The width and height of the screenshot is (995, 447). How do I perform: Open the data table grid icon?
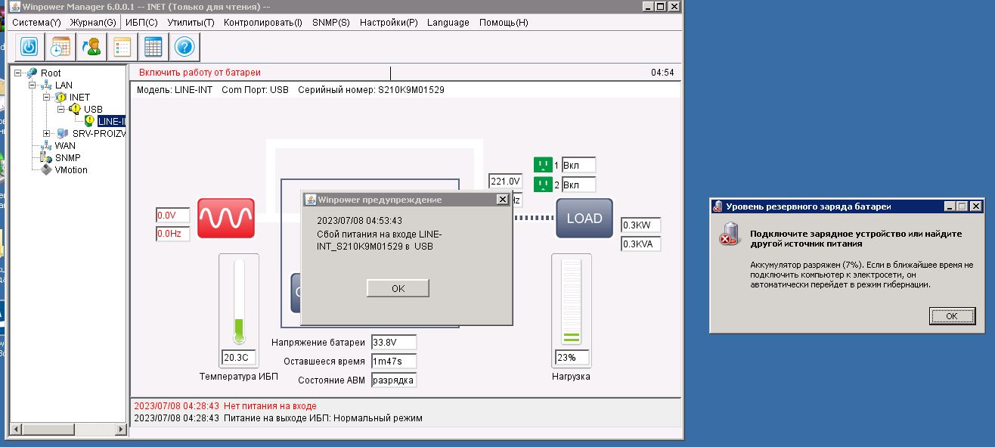pyautogui.click(x=153, y=47)
